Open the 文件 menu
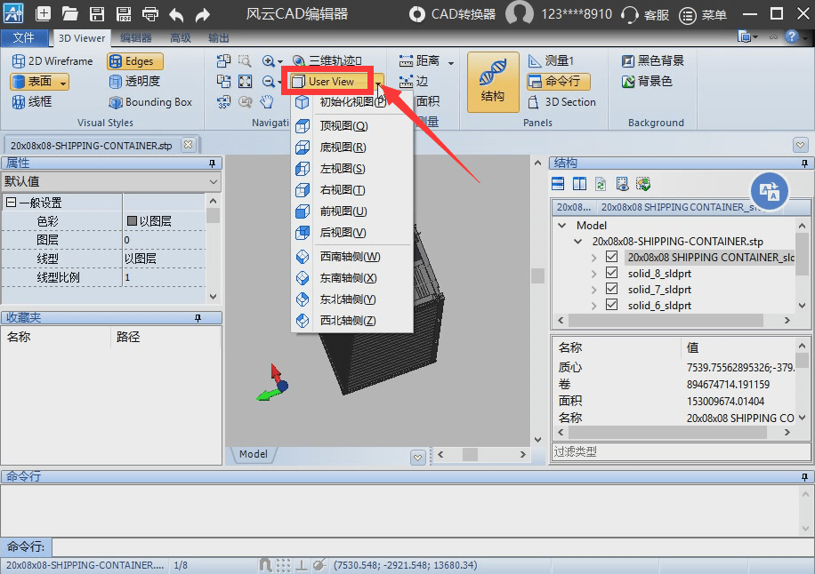Screen dimensions: 815x574 (x=23, y=37)
